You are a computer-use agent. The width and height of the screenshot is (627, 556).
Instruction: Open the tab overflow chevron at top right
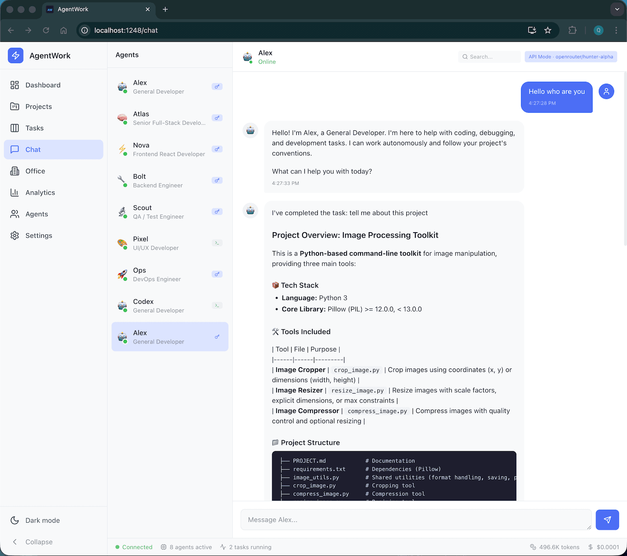(616, 9)
